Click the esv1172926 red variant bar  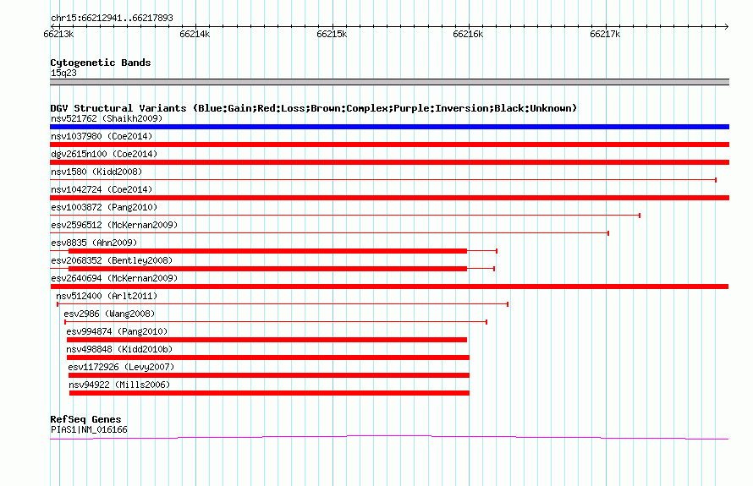click(269, 375)
